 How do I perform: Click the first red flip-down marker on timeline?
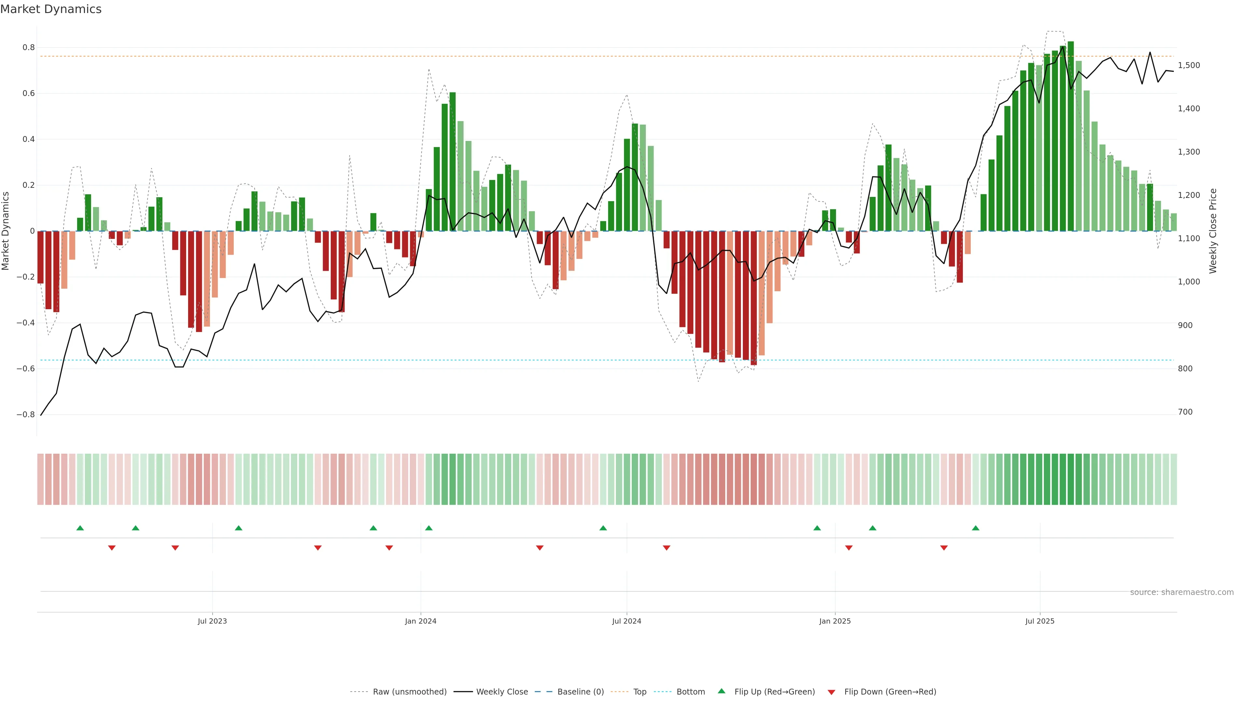click(112, 548)
